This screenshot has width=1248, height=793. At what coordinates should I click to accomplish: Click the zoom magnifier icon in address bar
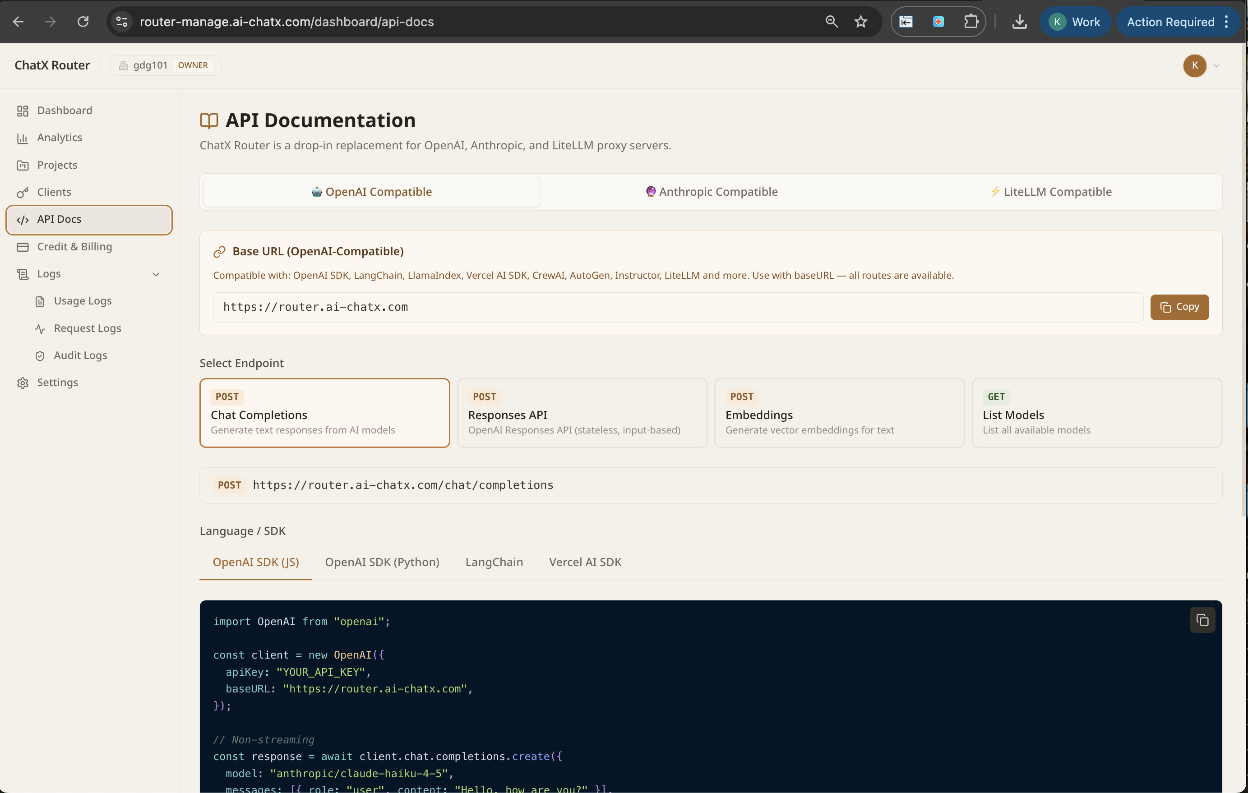831,22
